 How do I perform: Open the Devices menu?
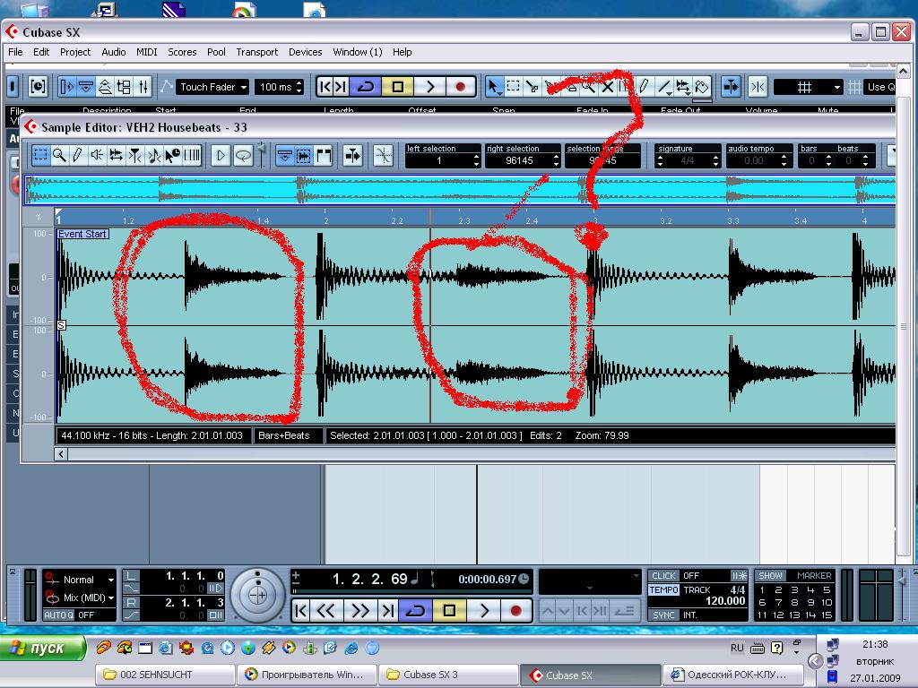pos(305,52)
